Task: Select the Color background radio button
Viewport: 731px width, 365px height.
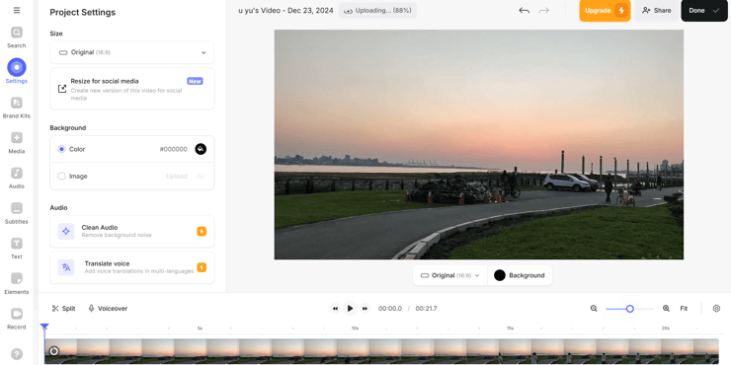Action: pyautogui.click(x=61, y=149)
